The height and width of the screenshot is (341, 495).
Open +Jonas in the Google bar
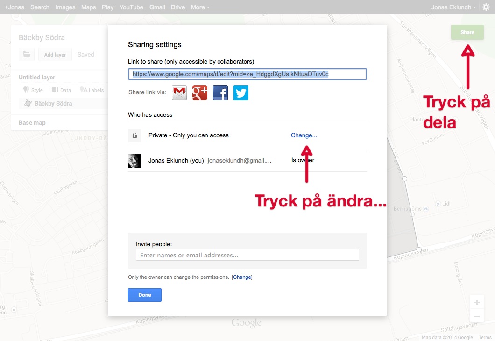click(x=14, y=7)
